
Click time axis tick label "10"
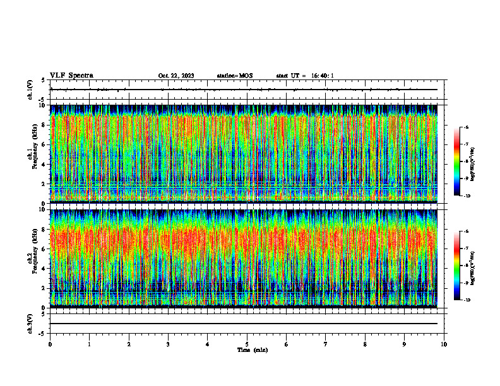[444, 344]
